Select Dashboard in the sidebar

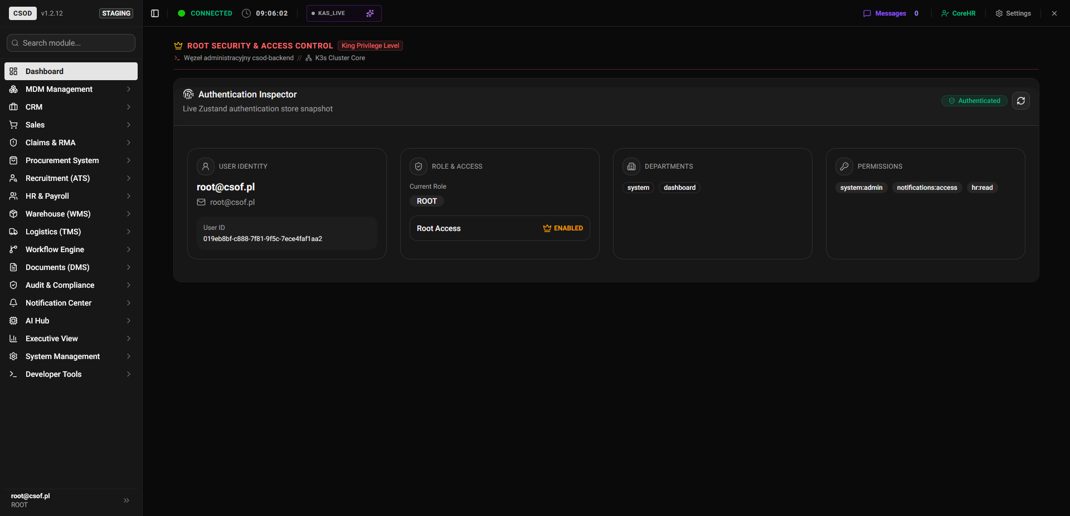tap(71, 71)
